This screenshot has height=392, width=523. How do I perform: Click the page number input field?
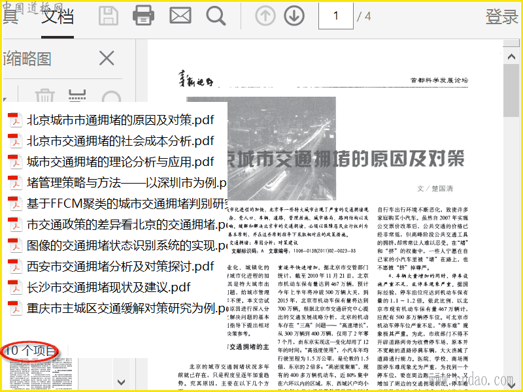click(x=336, y=16)
